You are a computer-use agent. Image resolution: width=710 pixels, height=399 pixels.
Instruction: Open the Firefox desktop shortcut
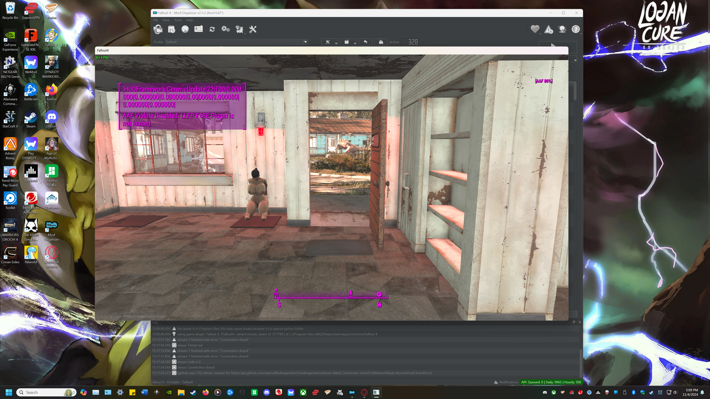tap(52, 93)
